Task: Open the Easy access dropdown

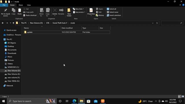Action: coord(79,12)
